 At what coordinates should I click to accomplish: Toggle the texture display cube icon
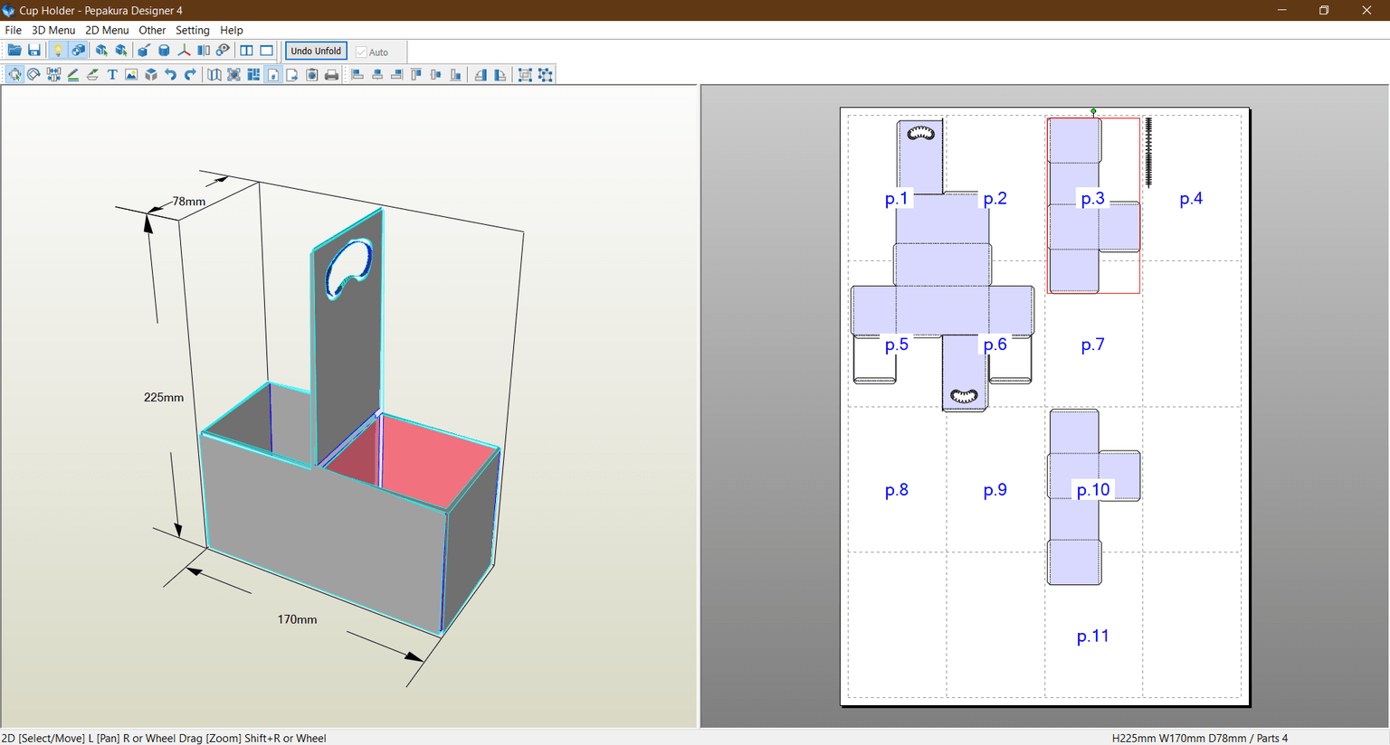click(x=79, y=51)
